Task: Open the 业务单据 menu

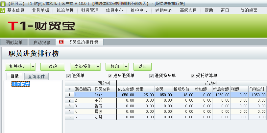Action: click(x=40, y=10)
